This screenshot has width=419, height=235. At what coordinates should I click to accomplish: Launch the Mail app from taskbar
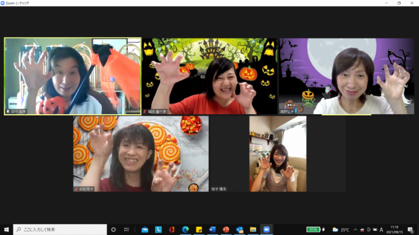click(x=145, y=230)
